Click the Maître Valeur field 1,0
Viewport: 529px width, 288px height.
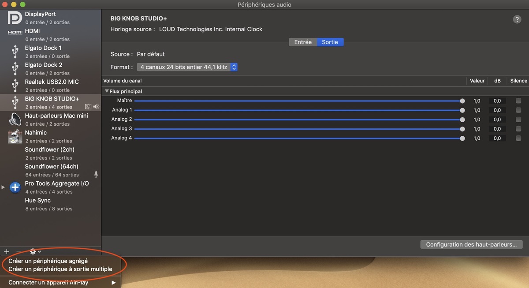(477, 101)
